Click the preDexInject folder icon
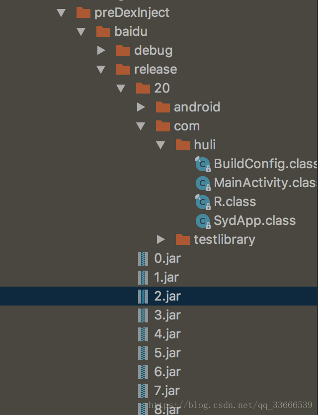 click(83, 12)
